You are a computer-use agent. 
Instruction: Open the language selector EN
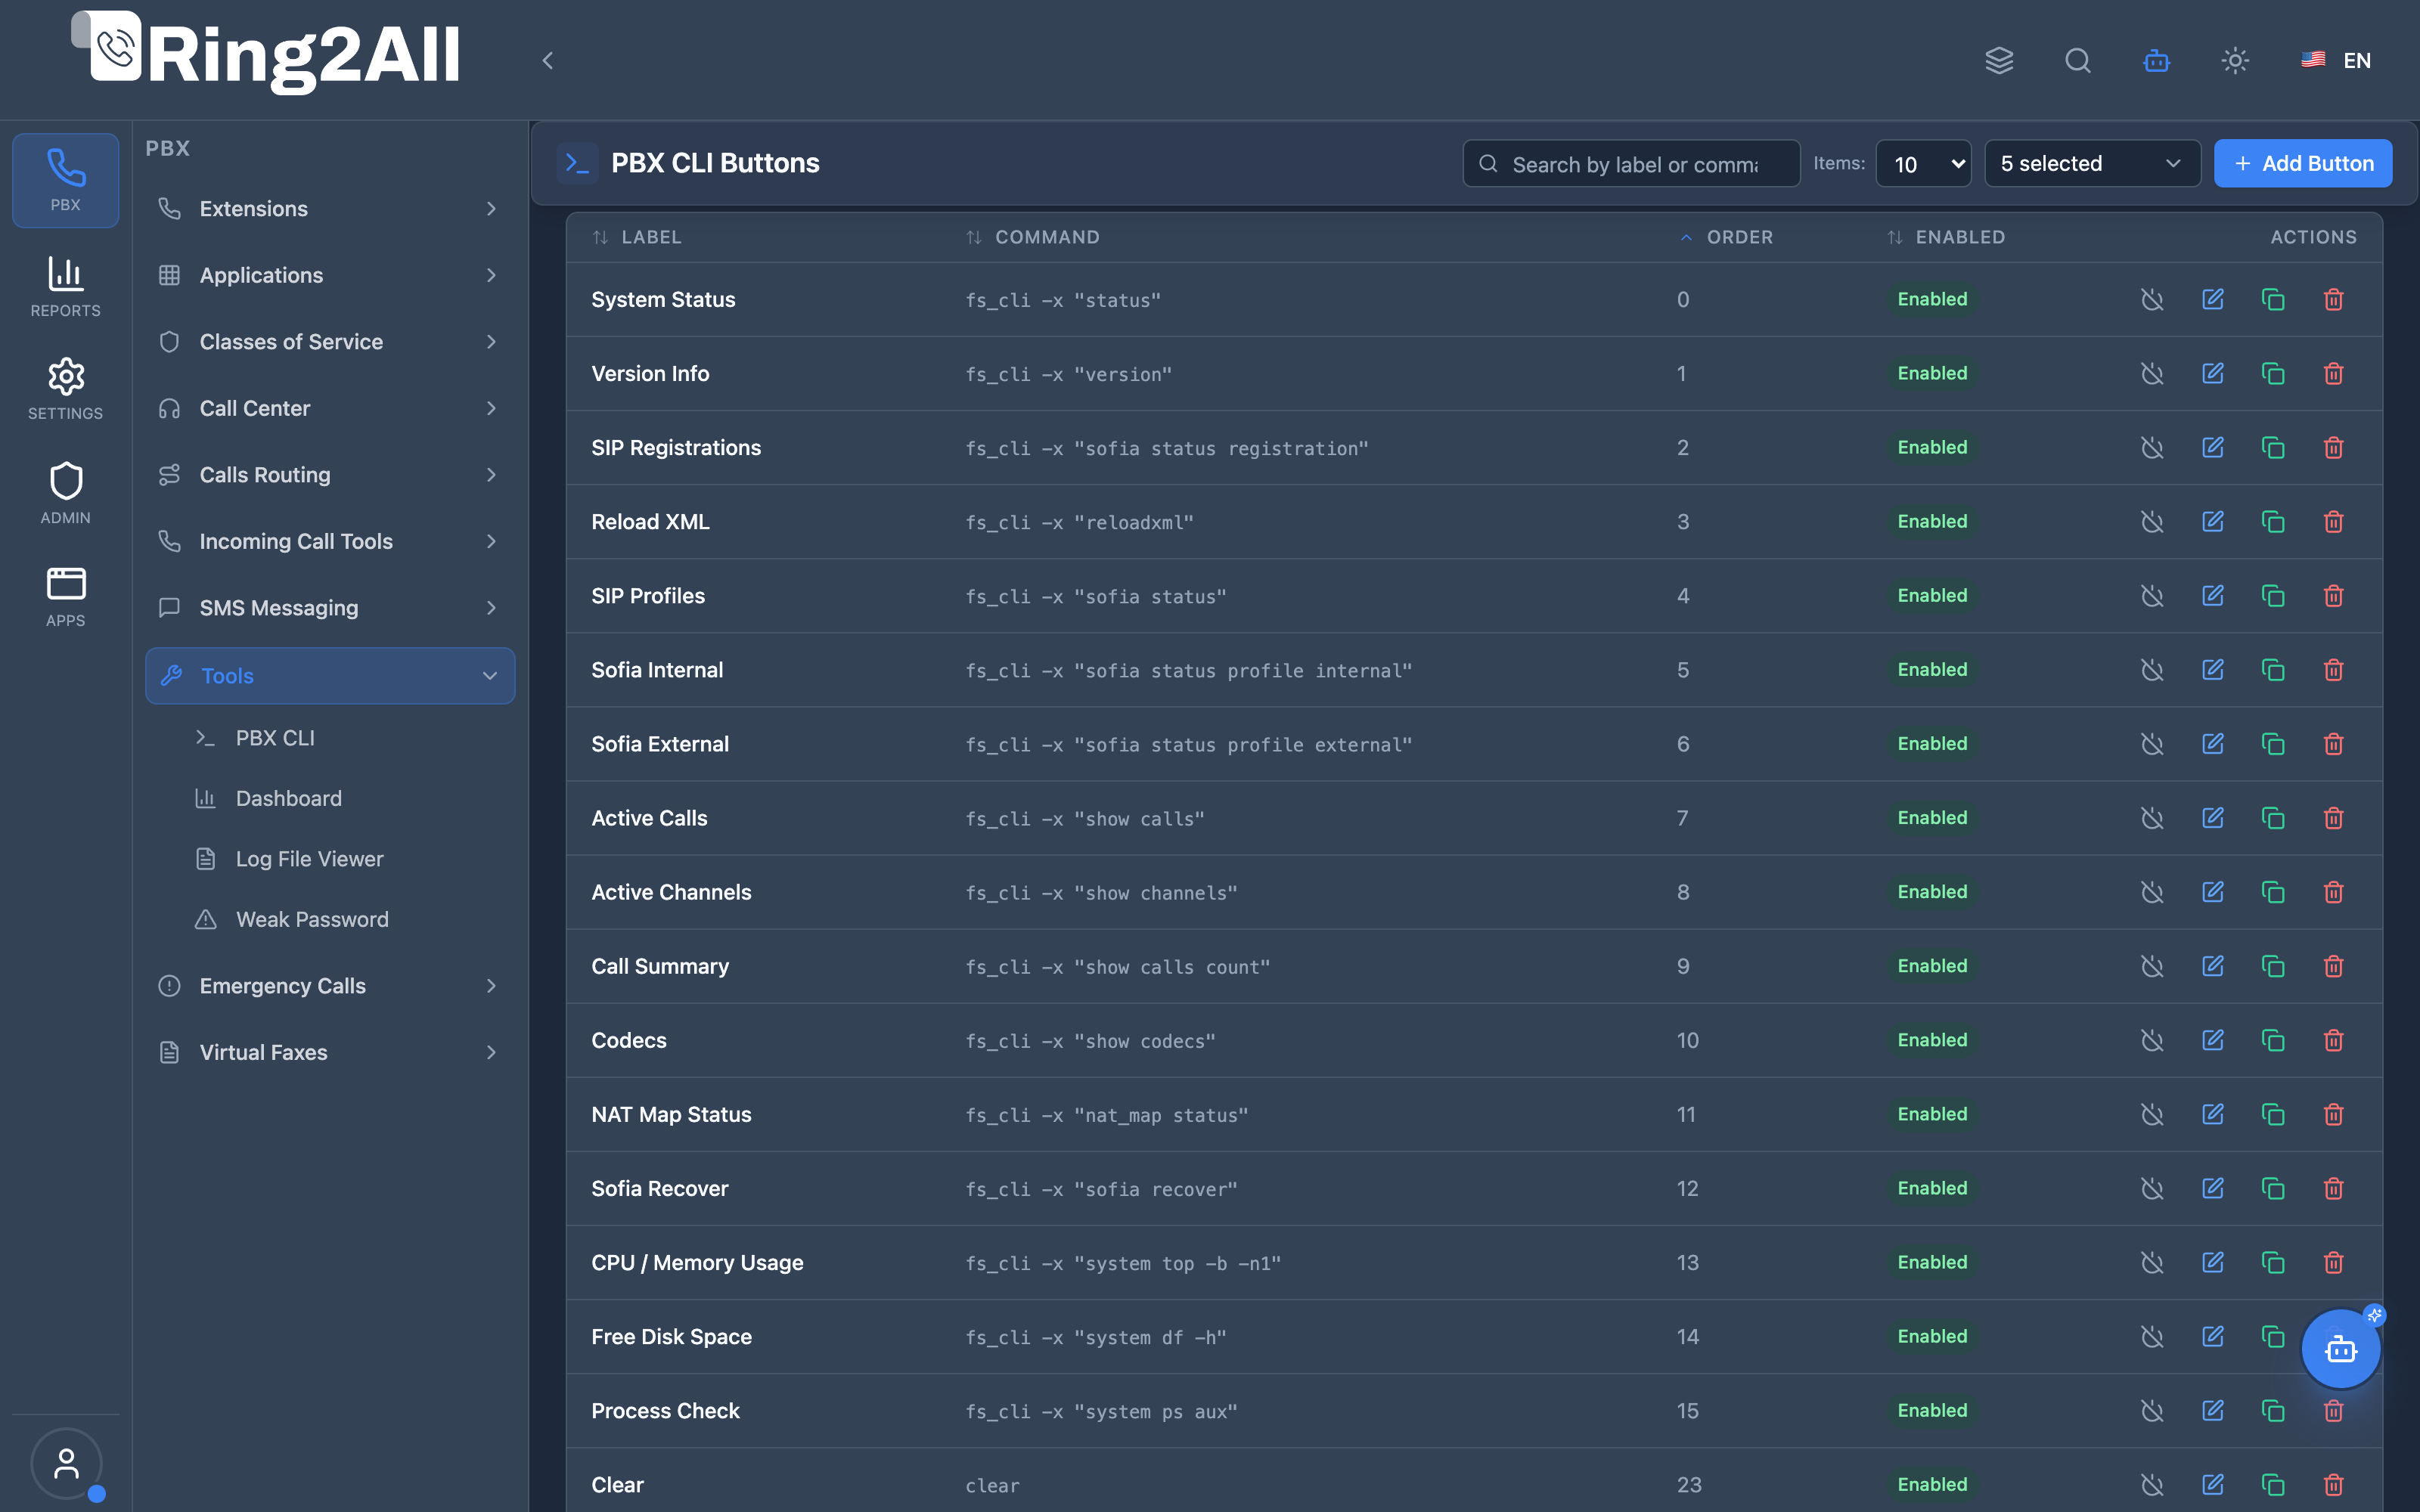(x=2336, y=60)
